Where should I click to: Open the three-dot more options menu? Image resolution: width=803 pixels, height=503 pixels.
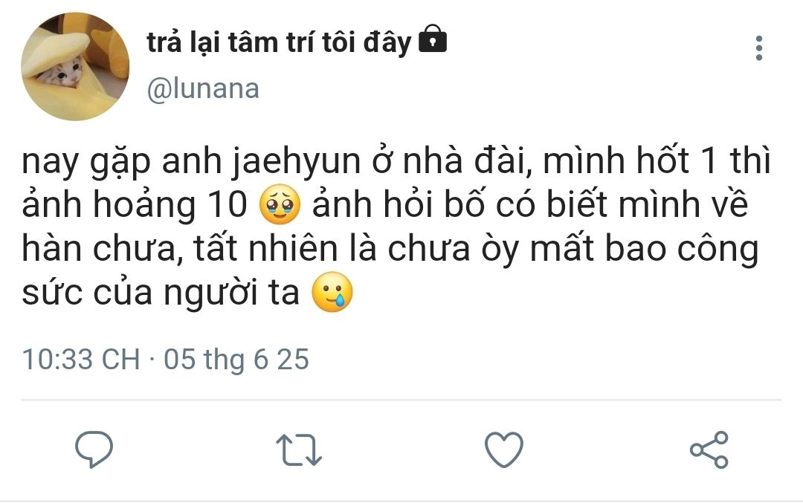[x=758, y=48]
